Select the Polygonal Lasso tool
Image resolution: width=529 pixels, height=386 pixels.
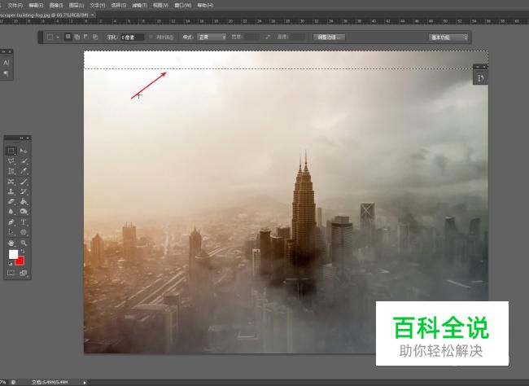click(11, 160)
